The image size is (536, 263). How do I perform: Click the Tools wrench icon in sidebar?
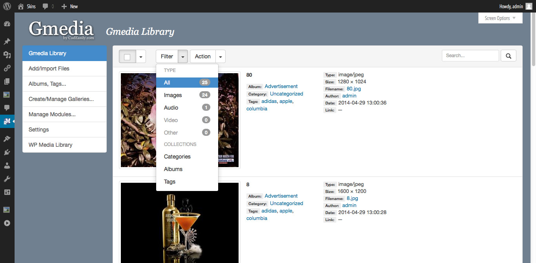pyautogui.click(x=7, y=179)
